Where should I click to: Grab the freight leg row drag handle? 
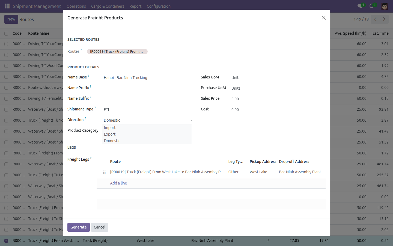(x=104, y=172)
